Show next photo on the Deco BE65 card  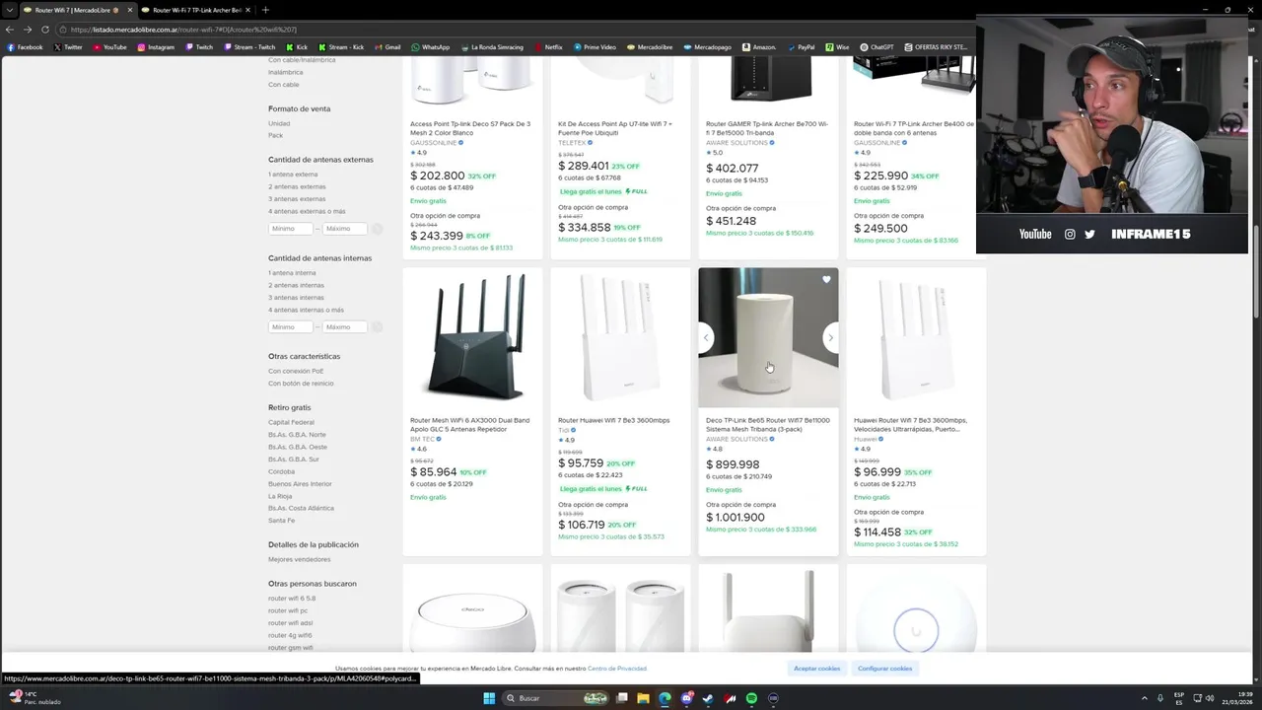click(830, 338)
